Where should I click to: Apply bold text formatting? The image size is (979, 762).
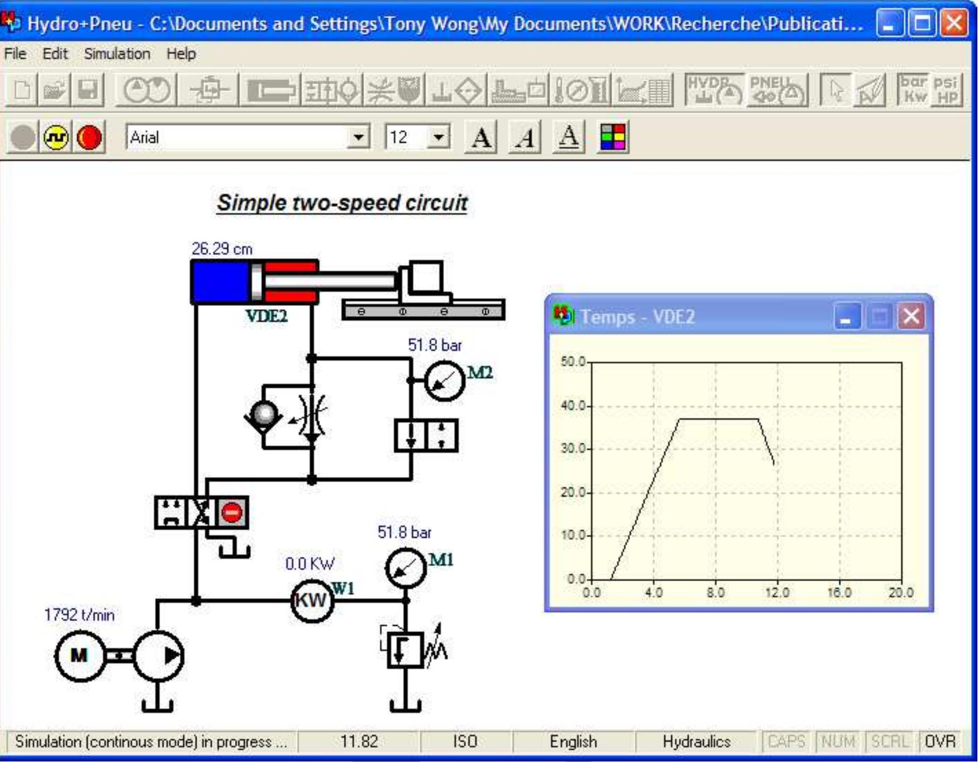click(480, 138)
